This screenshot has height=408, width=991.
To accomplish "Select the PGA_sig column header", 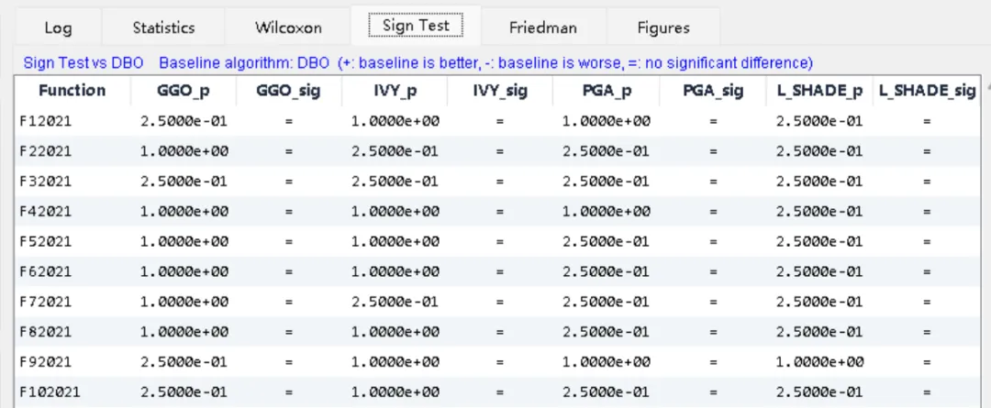I will (x=713, y=91).
